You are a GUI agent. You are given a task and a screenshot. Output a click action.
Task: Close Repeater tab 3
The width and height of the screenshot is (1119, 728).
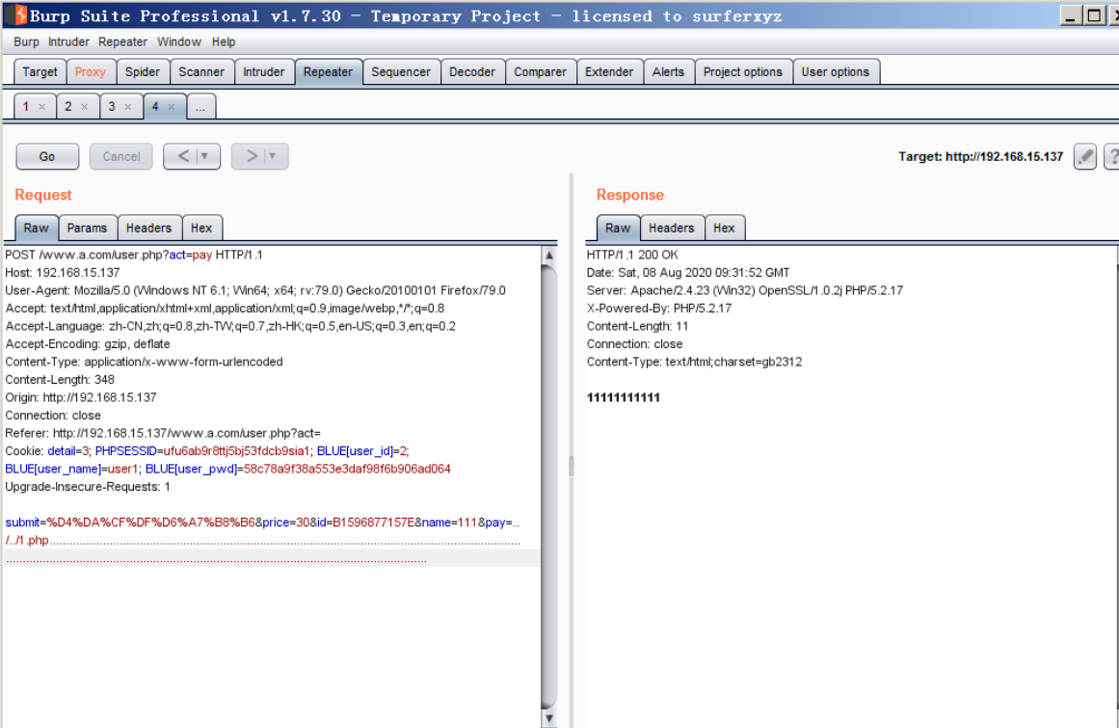point(128,107)
